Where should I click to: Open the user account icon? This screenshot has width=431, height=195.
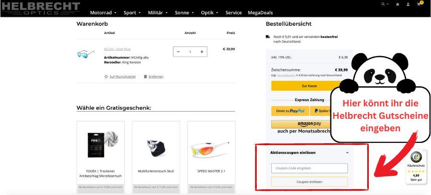(408, 4)
